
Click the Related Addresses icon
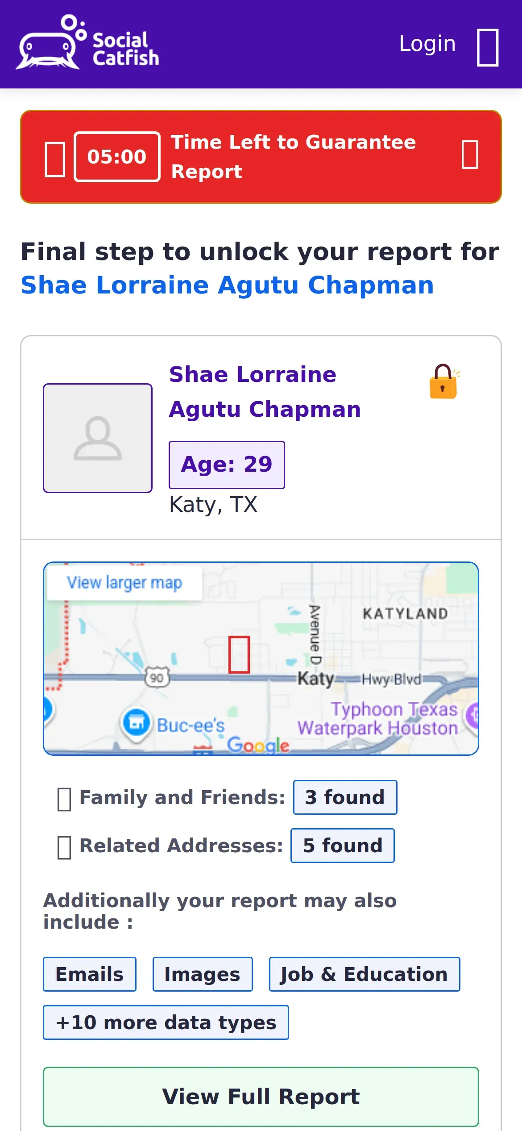pyautogui.click(x=64, y=847)
